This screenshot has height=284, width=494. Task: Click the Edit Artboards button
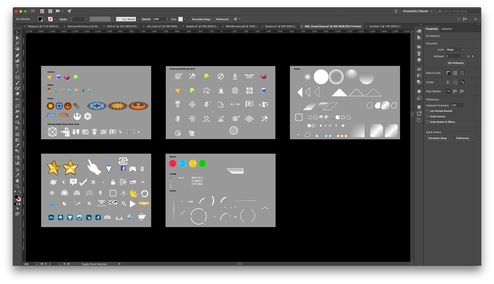click(455, 63)
